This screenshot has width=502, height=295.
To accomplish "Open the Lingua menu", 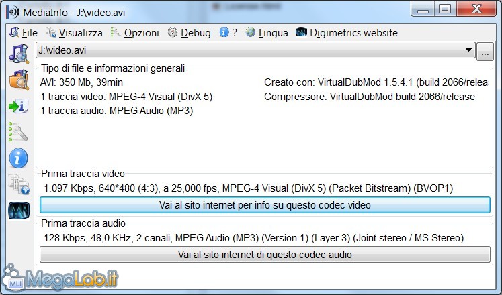I will pos(267,33).
